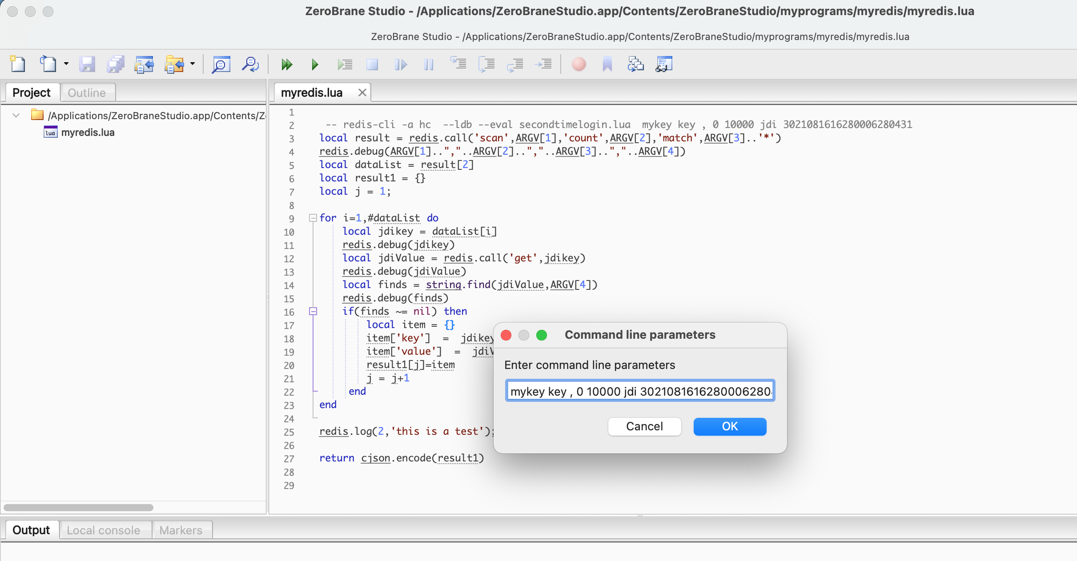Click the green zoom button on dialog
Screen dimensions: 1077x561
click(542, 335)
